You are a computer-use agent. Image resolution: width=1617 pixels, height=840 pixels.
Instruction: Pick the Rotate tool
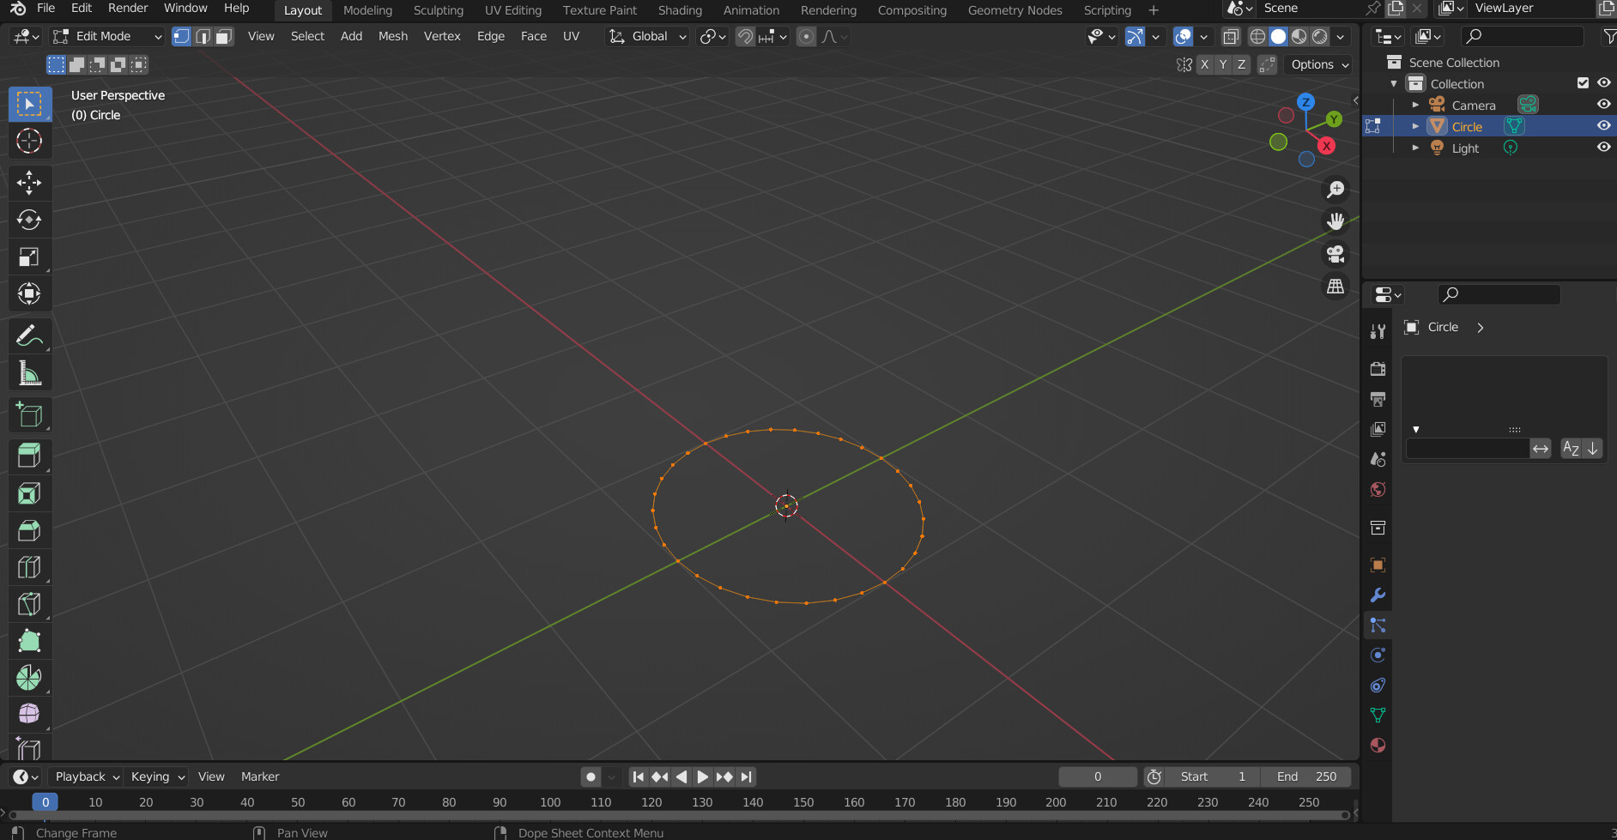tap(29, 220)
